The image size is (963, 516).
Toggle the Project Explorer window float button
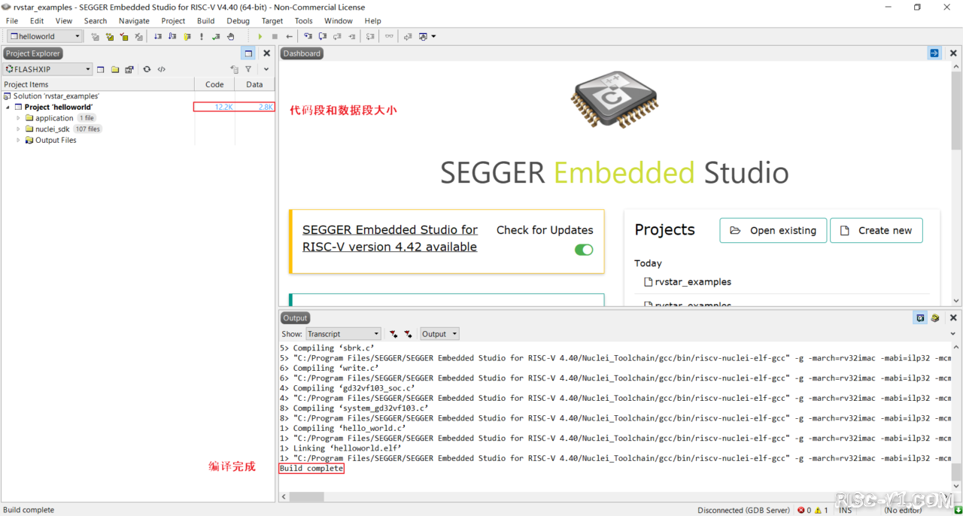(x=248, y=53)
